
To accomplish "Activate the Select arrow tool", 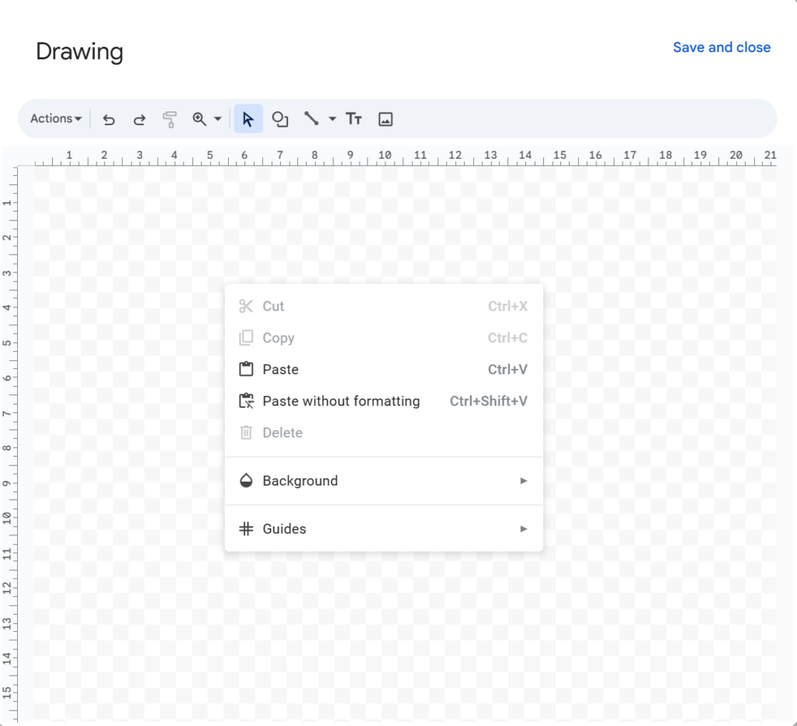I will 248,119.
